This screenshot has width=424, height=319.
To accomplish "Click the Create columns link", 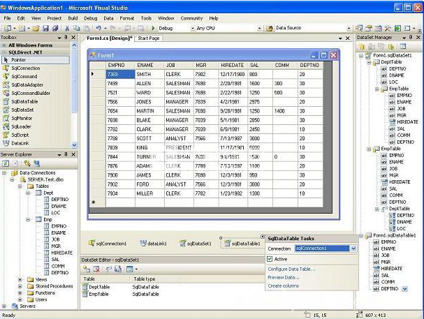I will pos(284,285).
